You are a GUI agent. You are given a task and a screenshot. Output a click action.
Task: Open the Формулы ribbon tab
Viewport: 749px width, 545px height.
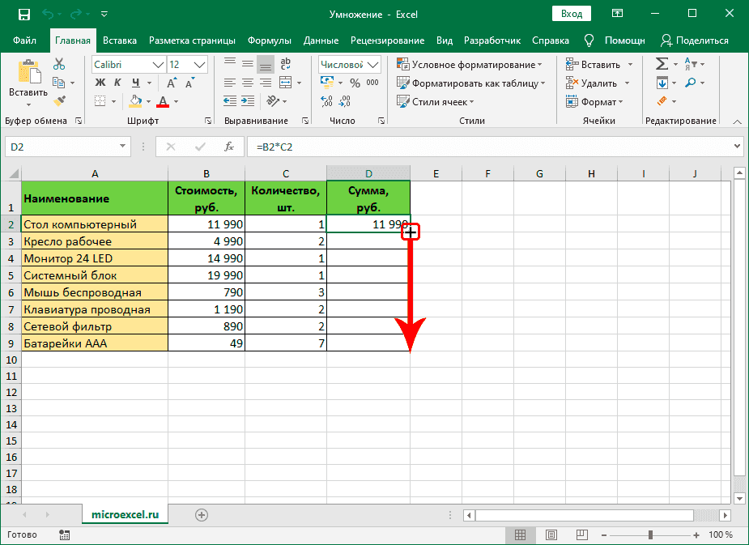(270, 40)
